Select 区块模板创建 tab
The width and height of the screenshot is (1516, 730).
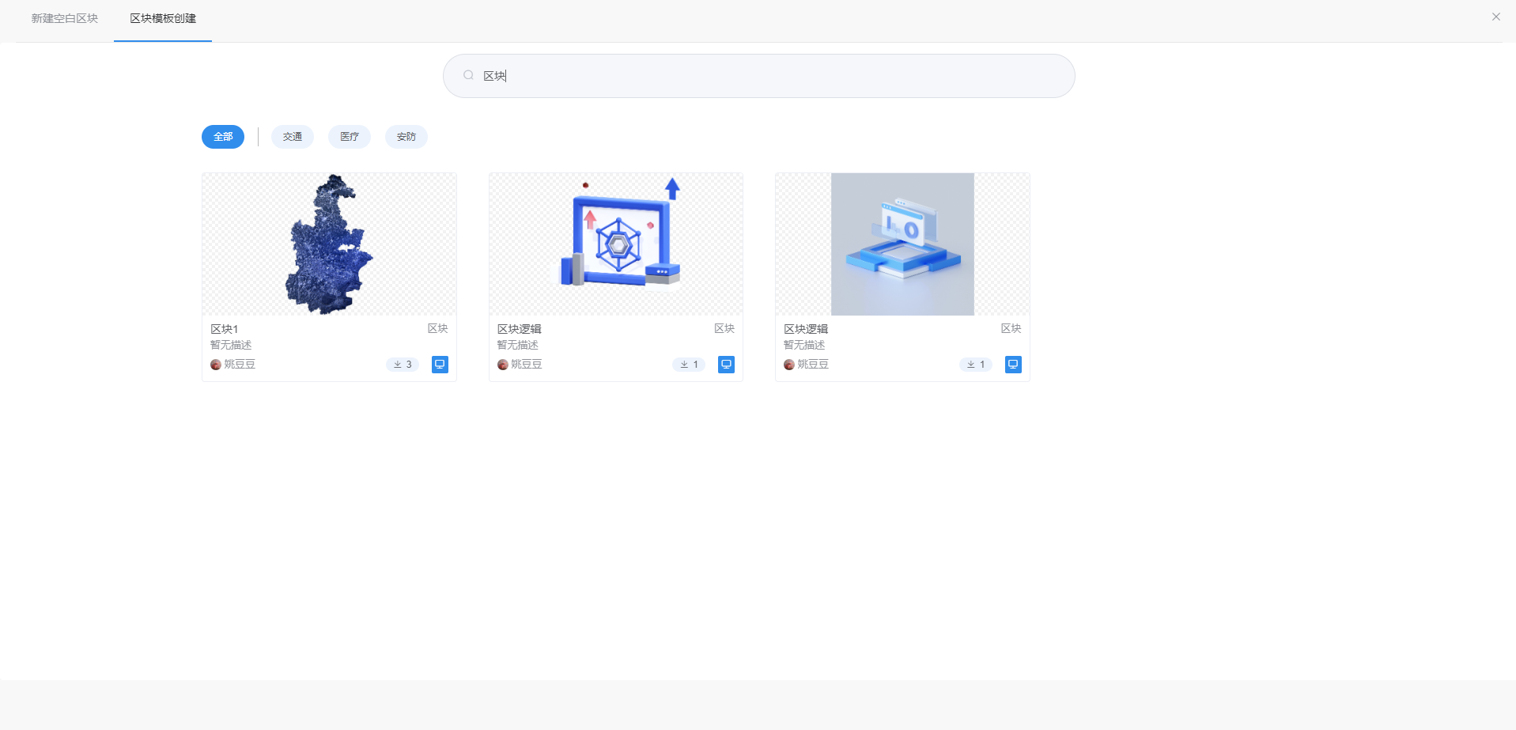[x=163, y=18]
